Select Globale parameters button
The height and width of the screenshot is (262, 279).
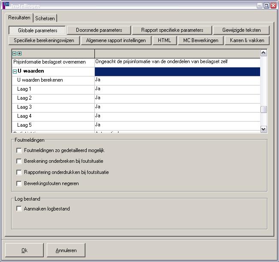[37, 30]
